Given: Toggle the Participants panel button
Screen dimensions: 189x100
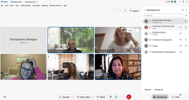Looking at the screenshot, I should click(160, 97).
